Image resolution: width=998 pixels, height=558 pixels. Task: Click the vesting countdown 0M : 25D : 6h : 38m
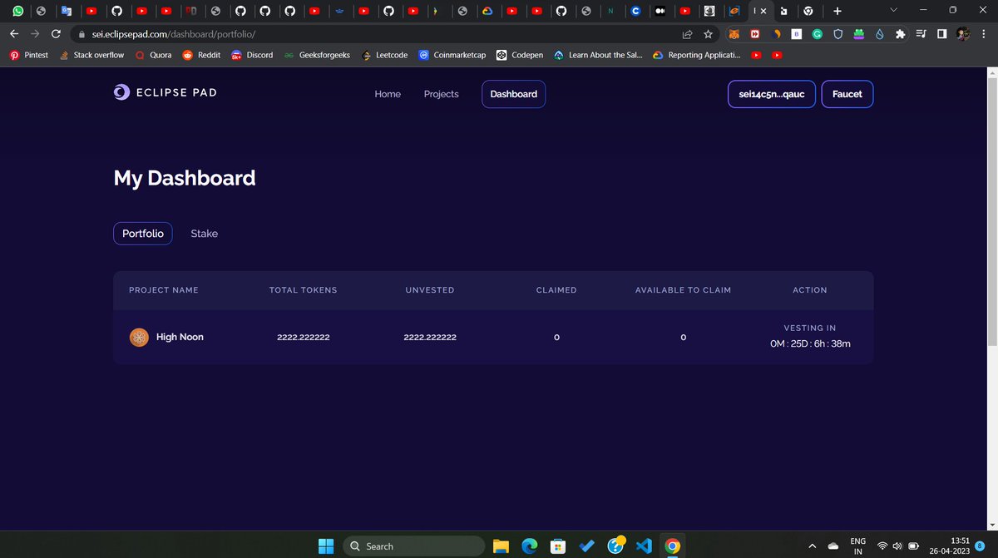click(810, 343)
